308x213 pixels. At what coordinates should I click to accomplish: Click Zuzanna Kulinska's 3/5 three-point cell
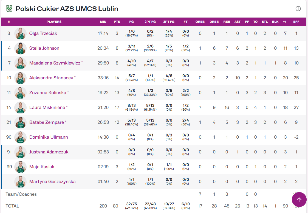pos(169,93)
